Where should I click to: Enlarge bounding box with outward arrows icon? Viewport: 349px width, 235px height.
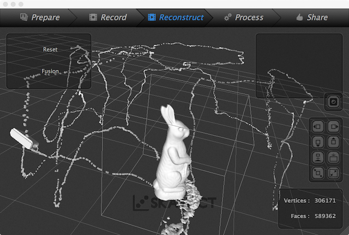(333, 173)
